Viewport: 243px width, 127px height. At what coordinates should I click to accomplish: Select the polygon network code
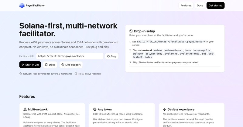click(x=138, y=54)
